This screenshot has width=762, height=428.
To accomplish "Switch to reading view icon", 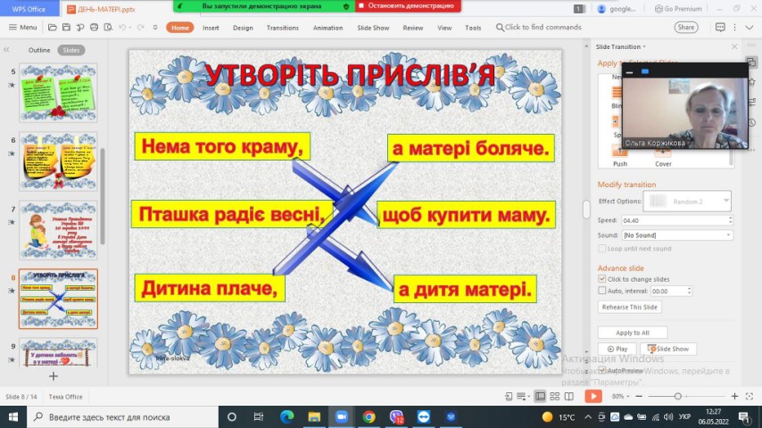I will 568,396.
